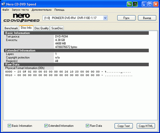Click the 0010 hex data row
The width and height of the screenshot is (160, 133).
69,75
